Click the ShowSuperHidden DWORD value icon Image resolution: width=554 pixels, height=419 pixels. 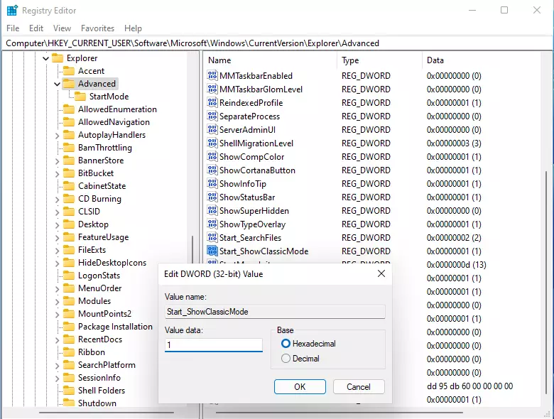[212, 210]
